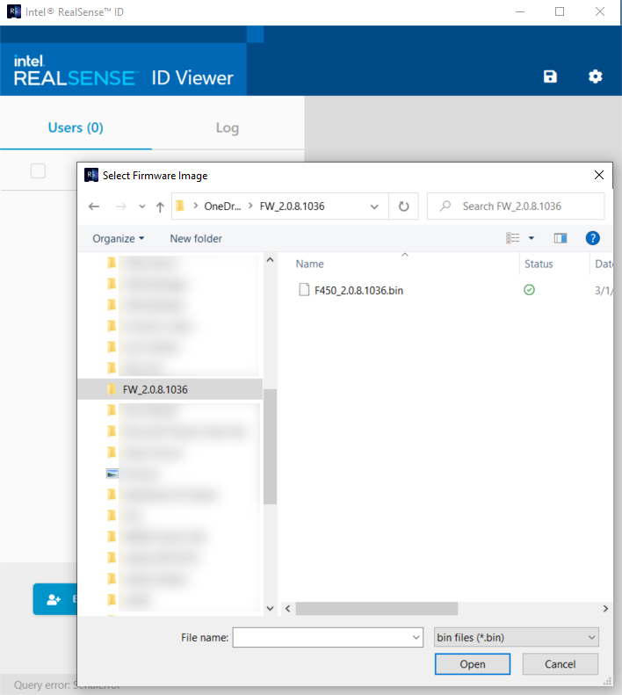Open the Organize menu
Viewport: 622px width, 695px height.
click(118, 238)
